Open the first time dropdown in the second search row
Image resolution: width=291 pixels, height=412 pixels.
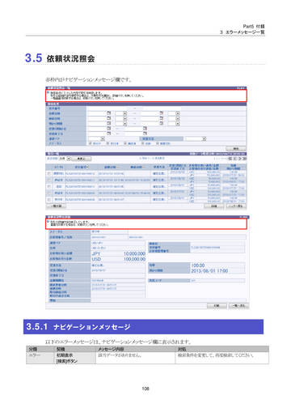pos(124,113)
